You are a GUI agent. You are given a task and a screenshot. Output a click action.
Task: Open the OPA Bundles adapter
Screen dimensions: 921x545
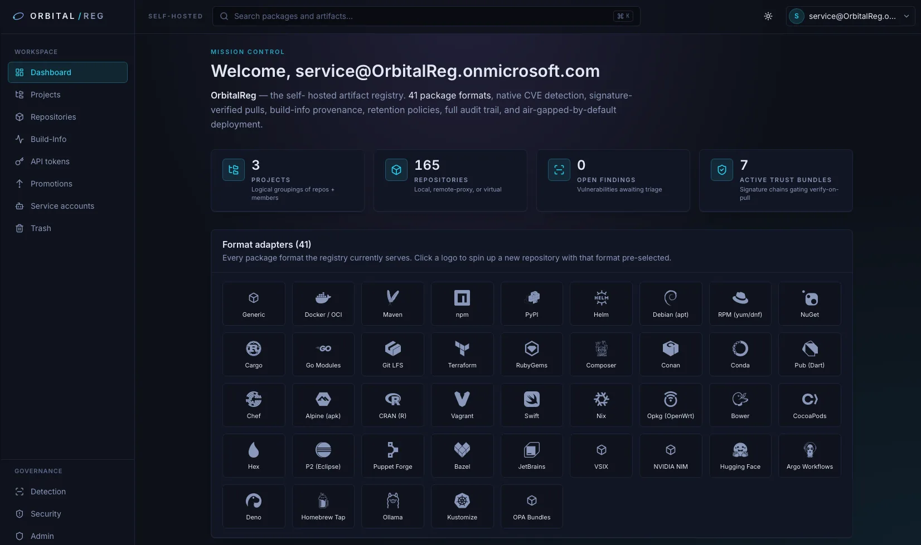(532, 506)
